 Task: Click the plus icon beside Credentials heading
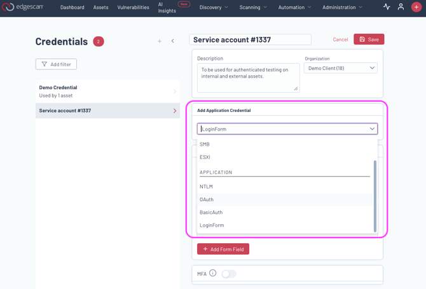point(160,41)
